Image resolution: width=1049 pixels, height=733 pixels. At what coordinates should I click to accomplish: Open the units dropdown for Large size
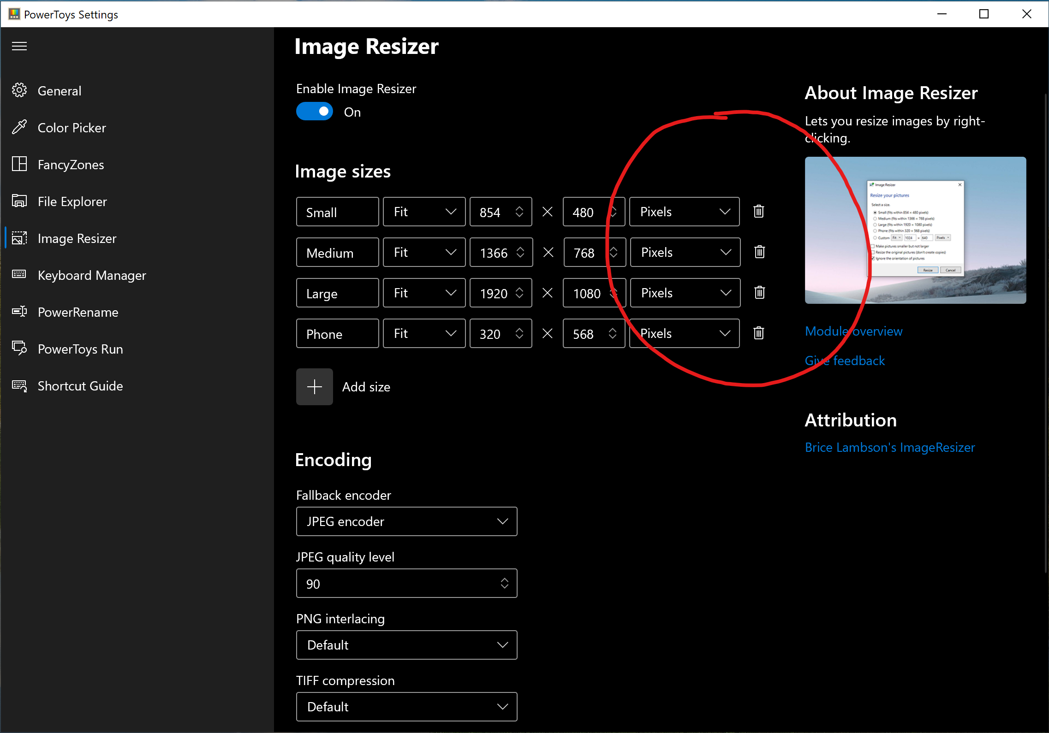point(685,293)
